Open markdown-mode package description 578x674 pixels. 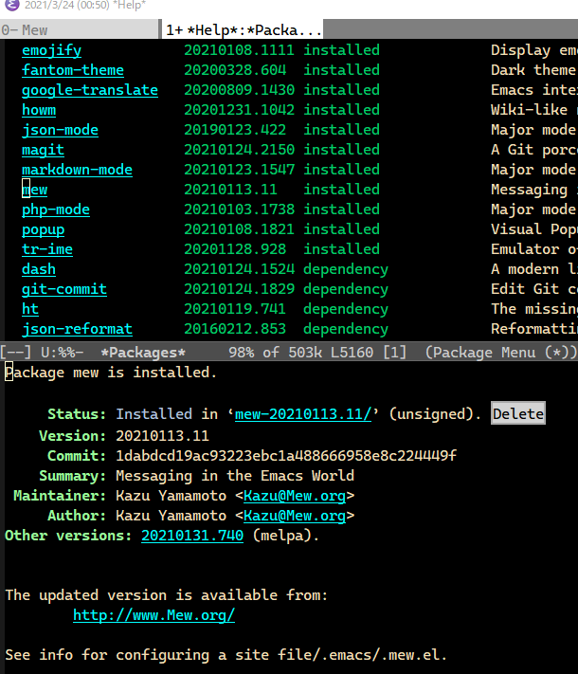77,170
